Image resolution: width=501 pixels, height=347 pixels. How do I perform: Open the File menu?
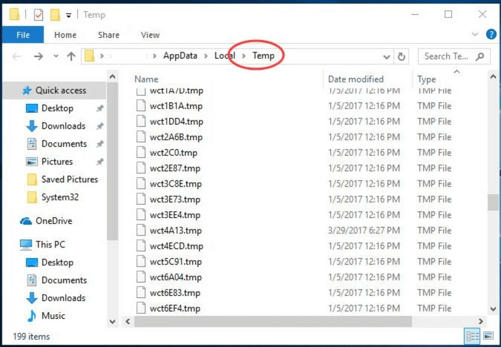(23, 35)
